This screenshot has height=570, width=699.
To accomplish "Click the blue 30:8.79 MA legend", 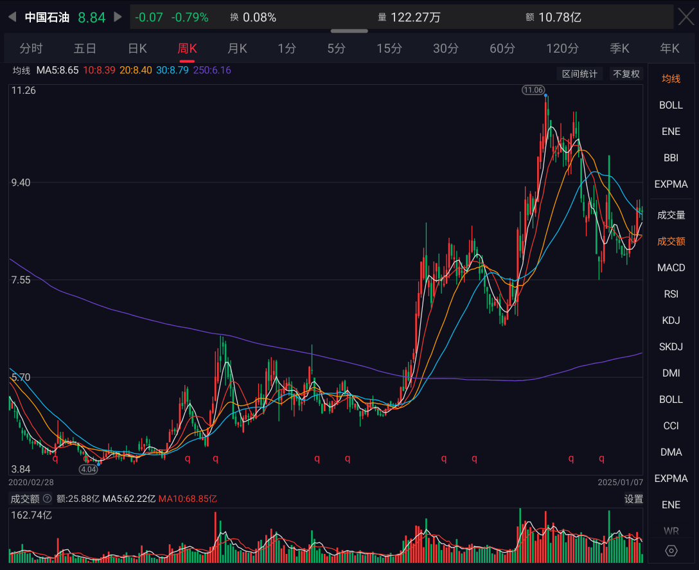I will [x=172, y=70].
